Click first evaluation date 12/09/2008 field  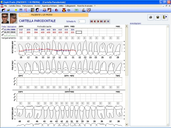pos(10,29)
